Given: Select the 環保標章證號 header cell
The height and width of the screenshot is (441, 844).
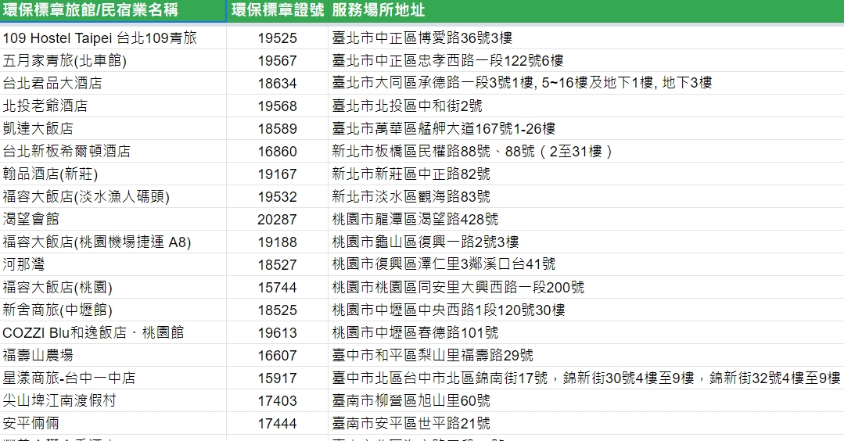Looking at the screenshot, I should [x=277, y=11].
